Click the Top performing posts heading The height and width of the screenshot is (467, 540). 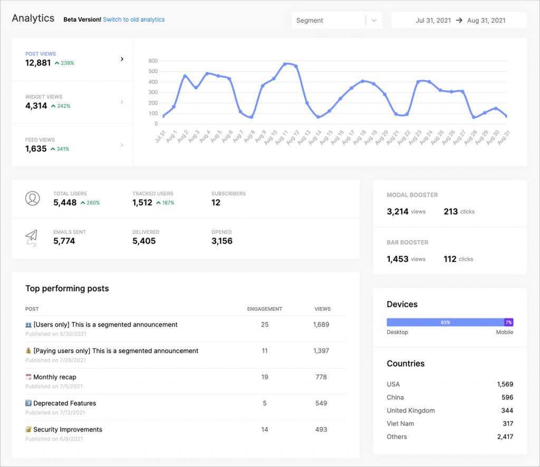point(67,289)
